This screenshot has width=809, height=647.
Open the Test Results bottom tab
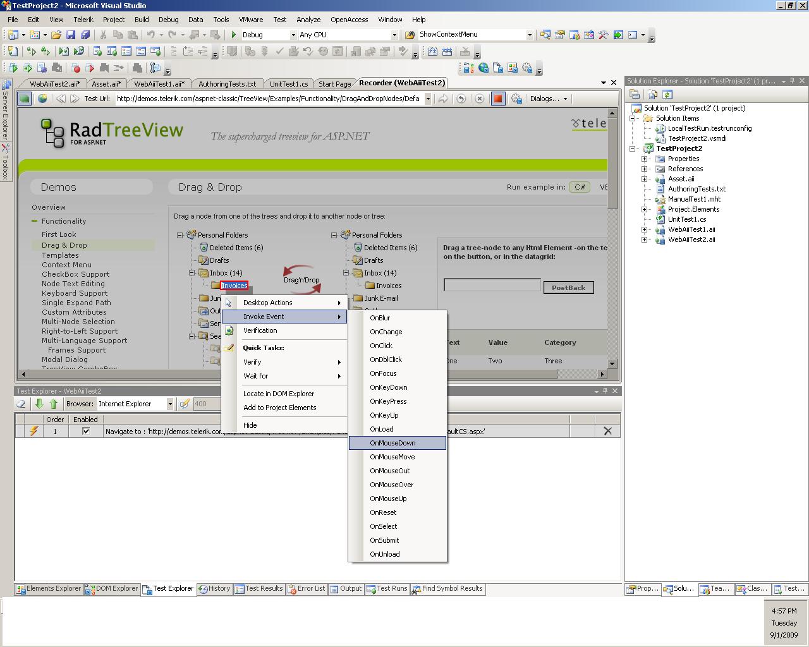[x=259, y=589]
